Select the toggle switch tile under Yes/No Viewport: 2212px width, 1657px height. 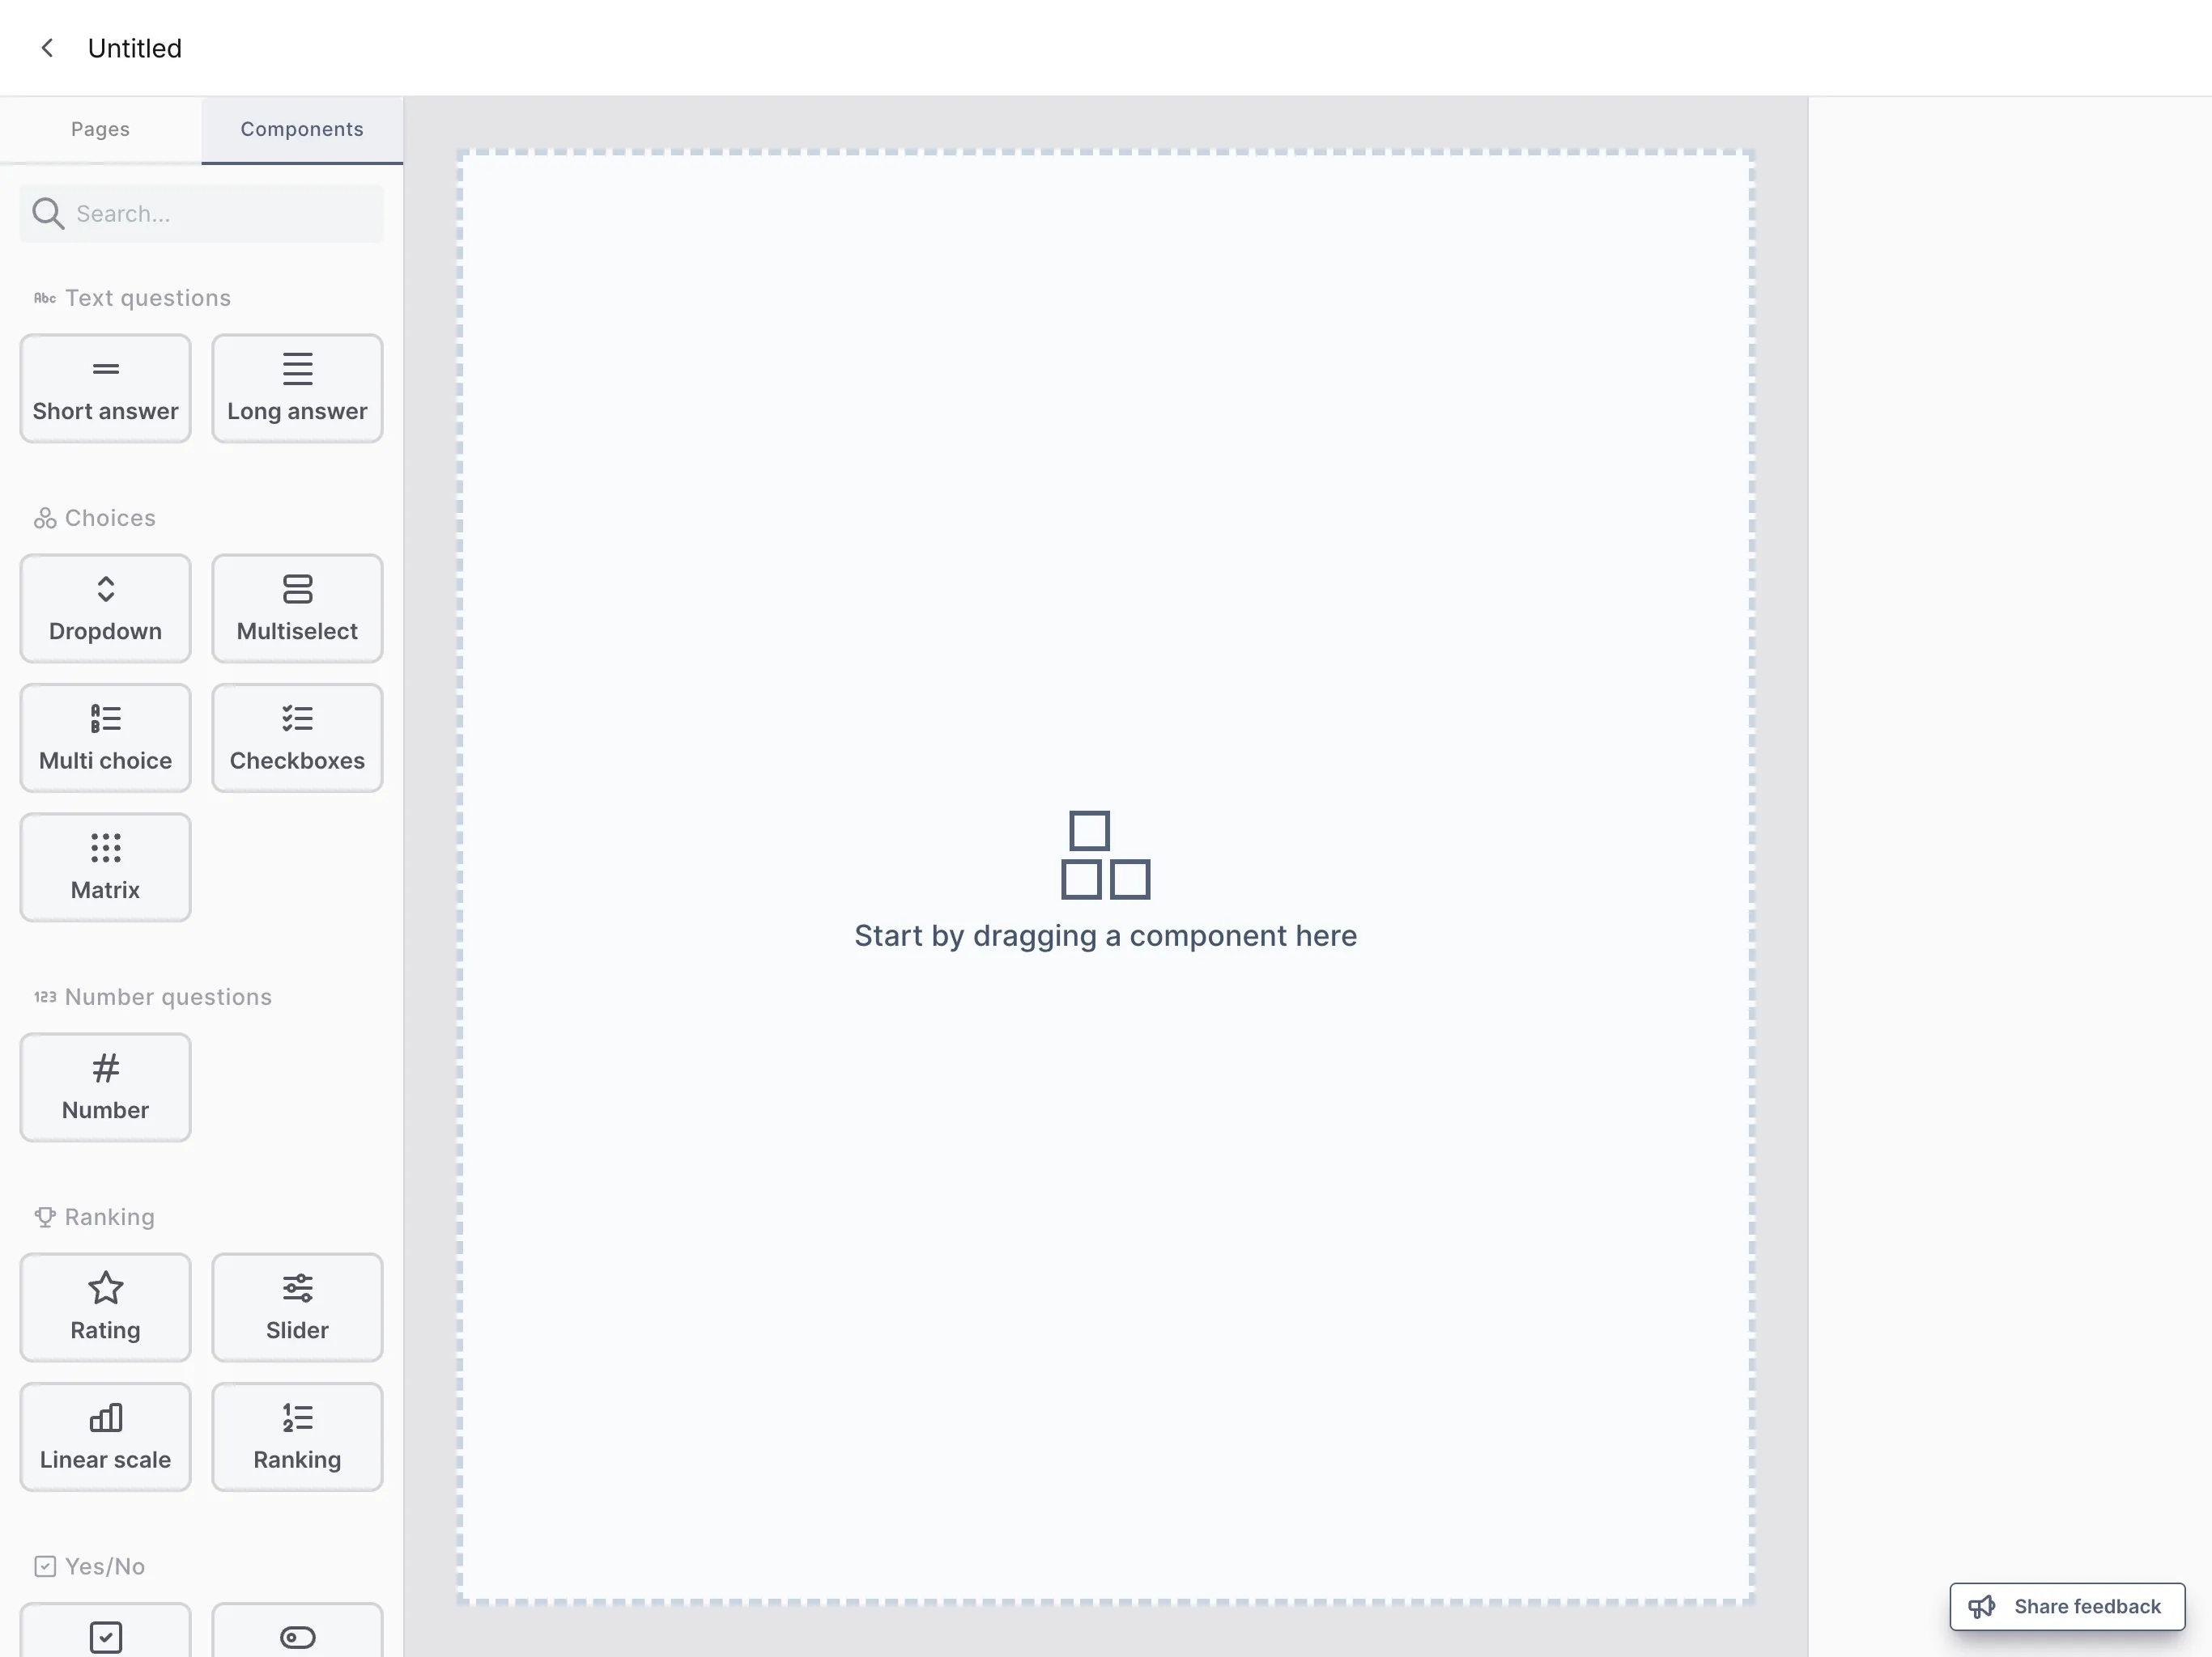pos(297,1630)
